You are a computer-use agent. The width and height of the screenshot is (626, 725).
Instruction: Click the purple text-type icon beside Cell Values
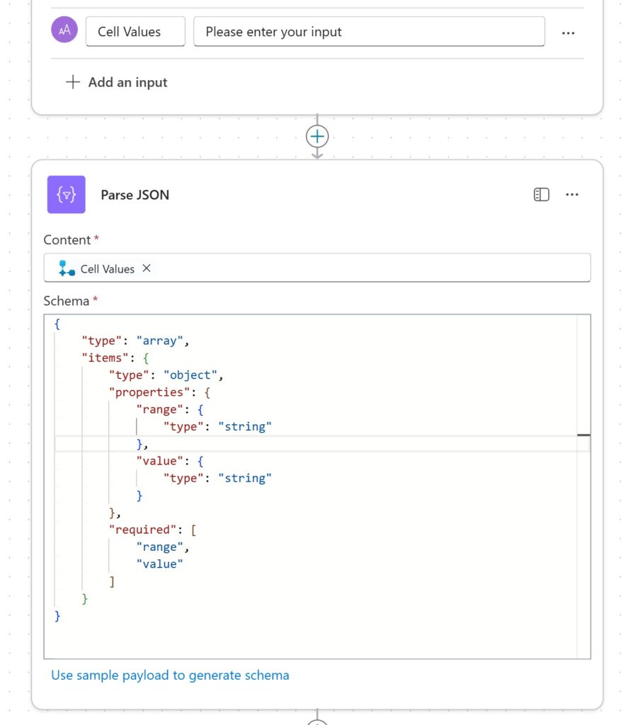pos(64,31)
